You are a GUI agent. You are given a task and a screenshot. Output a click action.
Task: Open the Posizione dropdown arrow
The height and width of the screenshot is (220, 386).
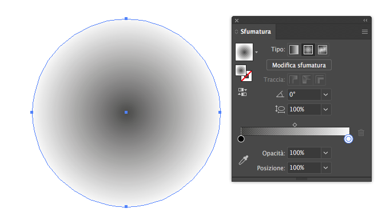click(326, 168)
